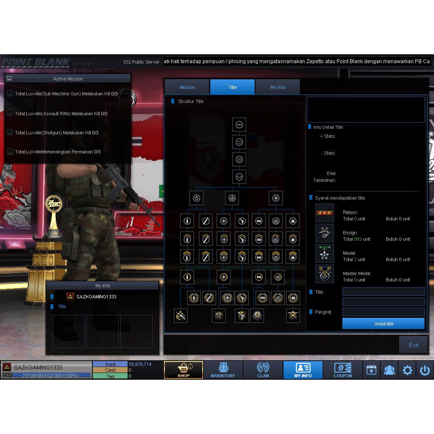Open the Shop from the bottom bar
Viewport: 434px width, 434px height.
(x=184, y=370)
